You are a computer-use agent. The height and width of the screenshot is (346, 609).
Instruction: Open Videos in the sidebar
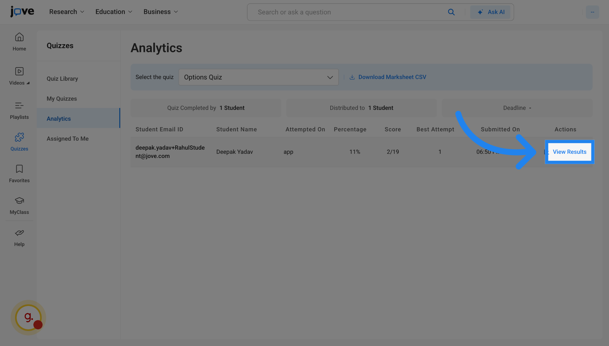coord(19,76)
